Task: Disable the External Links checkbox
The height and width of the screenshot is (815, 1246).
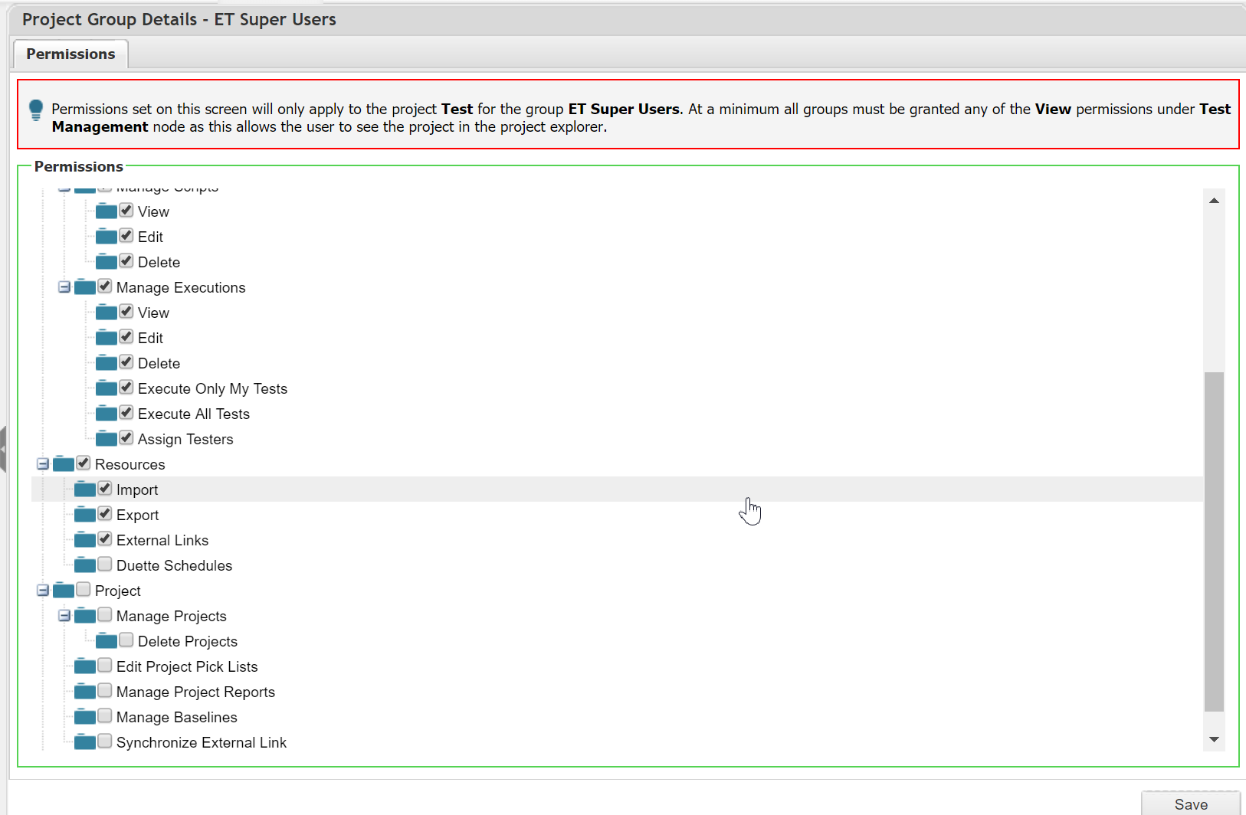Action: point(105,539)
